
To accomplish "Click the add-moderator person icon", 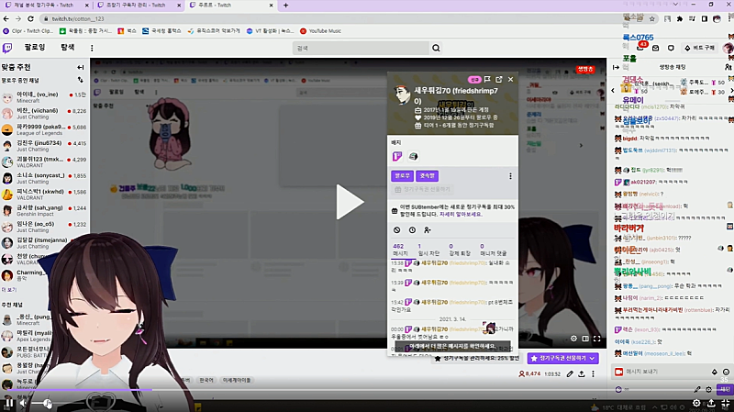I will 427,230.
